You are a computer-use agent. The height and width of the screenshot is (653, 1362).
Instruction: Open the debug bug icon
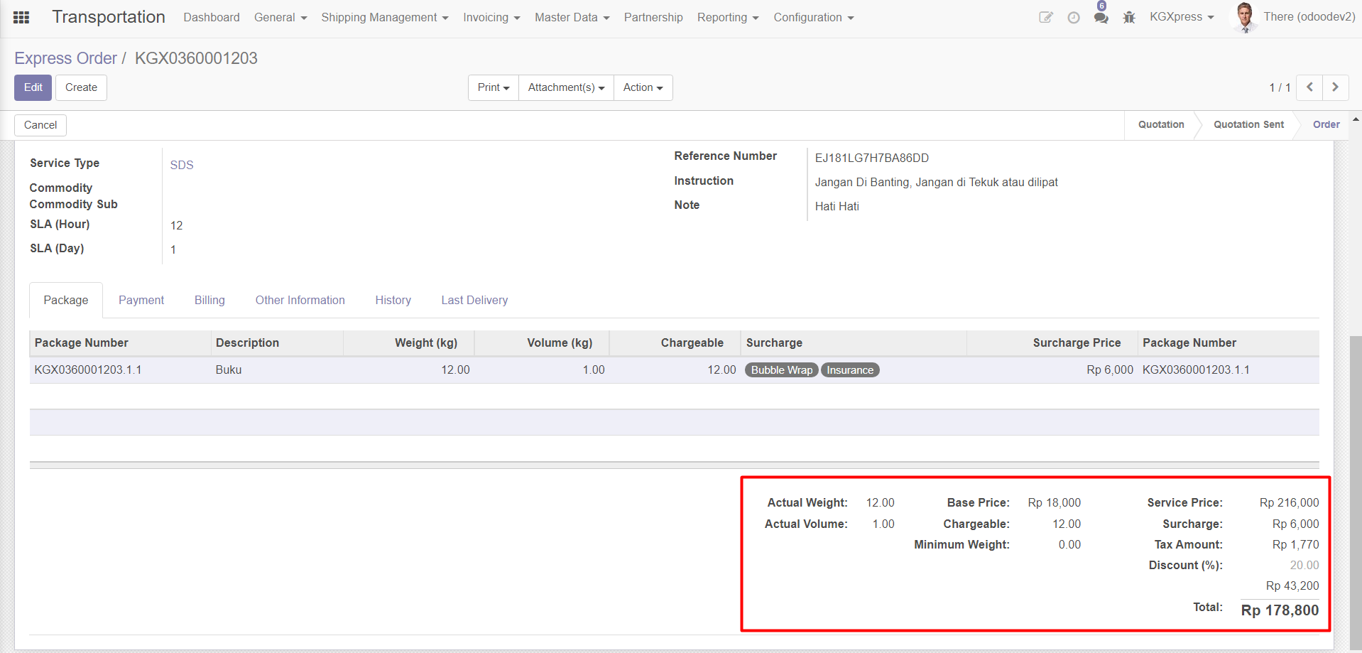(x=1129, y=17)
